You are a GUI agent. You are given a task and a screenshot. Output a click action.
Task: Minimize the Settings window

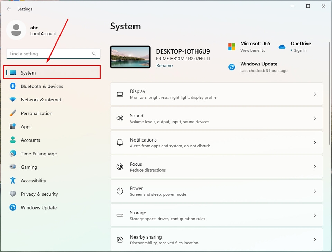click(x=293, y=6)
